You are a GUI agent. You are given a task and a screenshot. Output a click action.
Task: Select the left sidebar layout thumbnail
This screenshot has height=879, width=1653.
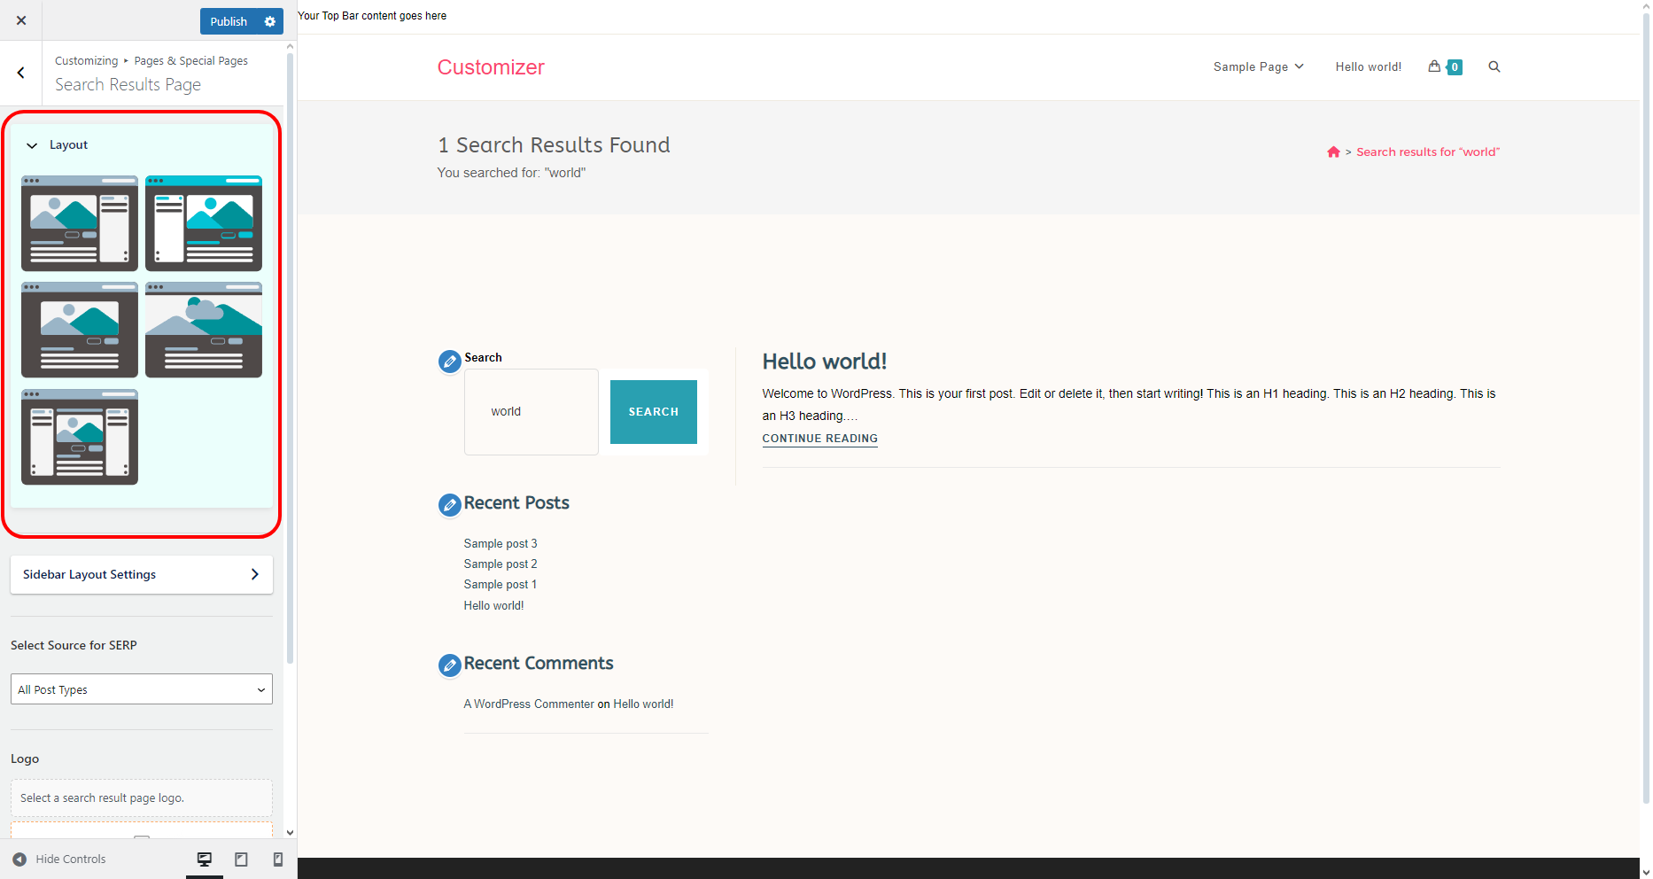(x=204, y=223)
